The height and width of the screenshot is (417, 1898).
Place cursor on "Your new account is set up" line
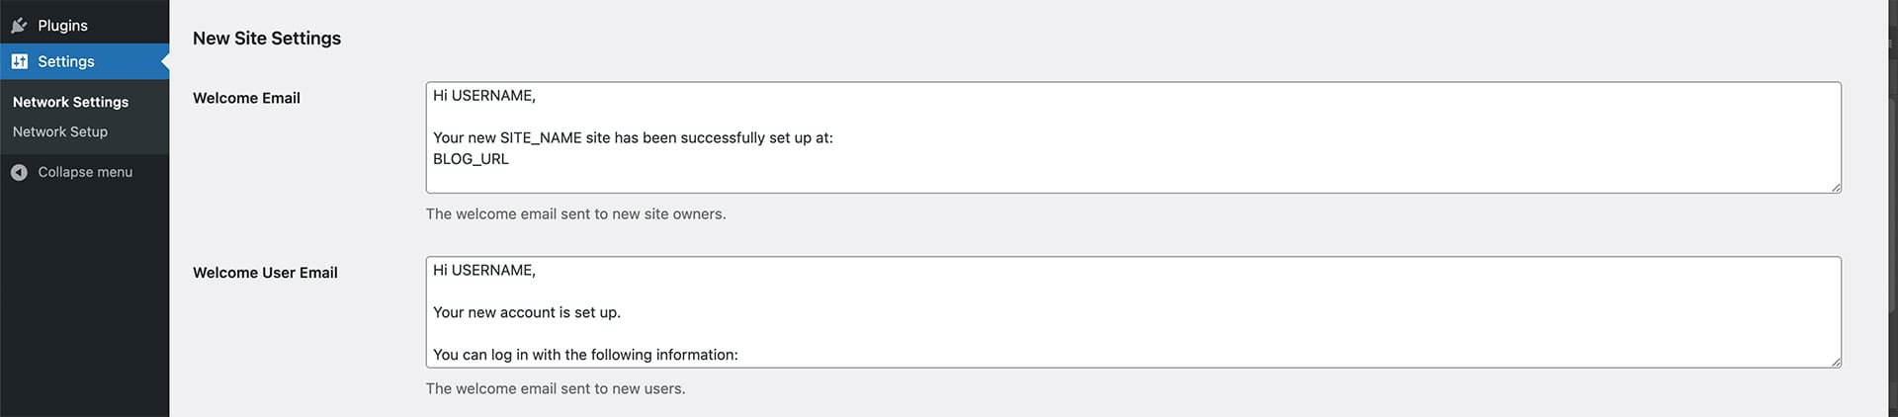[x=527, y=312]
